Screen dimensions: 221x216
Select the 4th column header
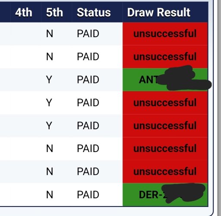(x=24, y=13)
